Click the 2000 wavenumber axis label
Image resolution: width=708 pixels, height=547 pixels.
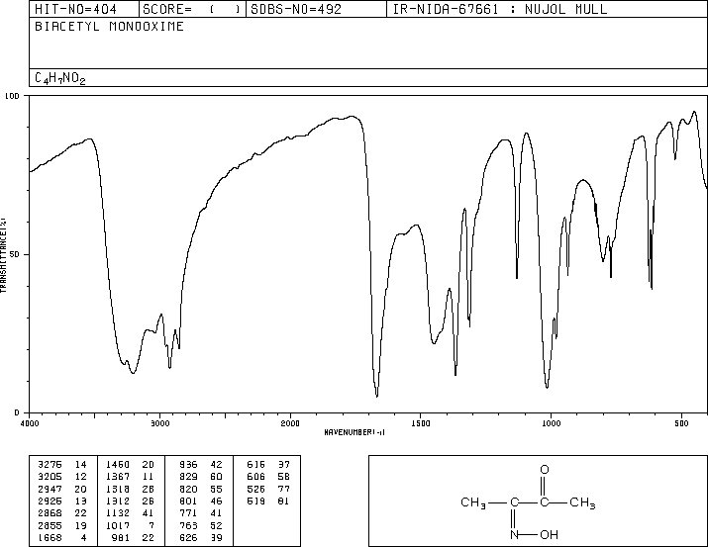click(290, 423)
